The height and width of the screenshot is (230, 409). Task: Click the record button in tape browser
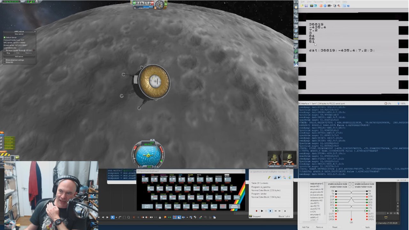tap(256, 211)
